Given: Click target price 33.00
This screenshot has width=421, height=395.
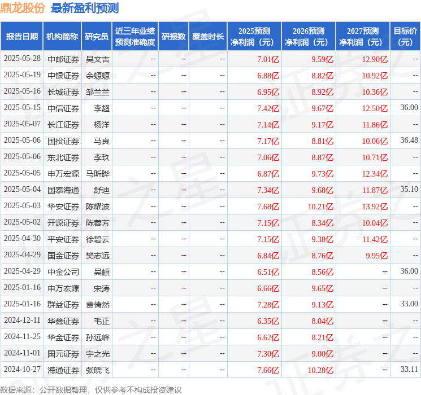Looking at the screenshot, I should coord(409,304).
